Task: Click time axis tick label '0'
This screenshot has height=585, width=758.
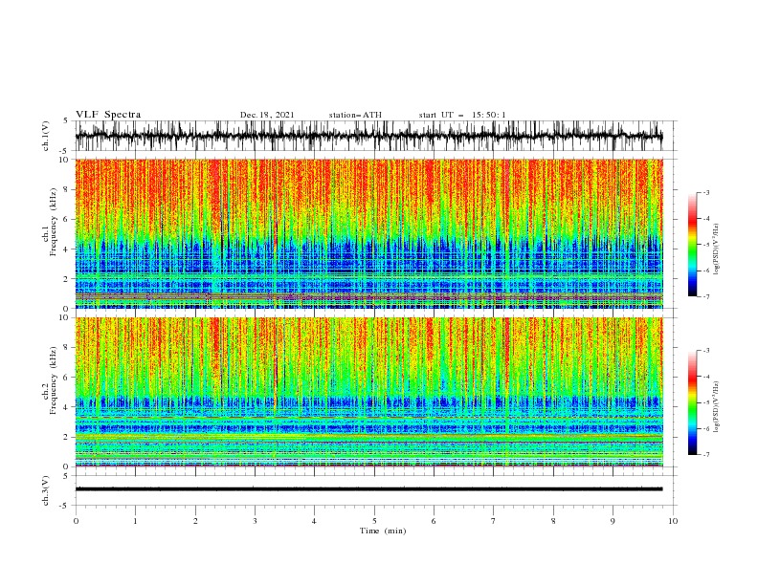Action: [76, 521]
